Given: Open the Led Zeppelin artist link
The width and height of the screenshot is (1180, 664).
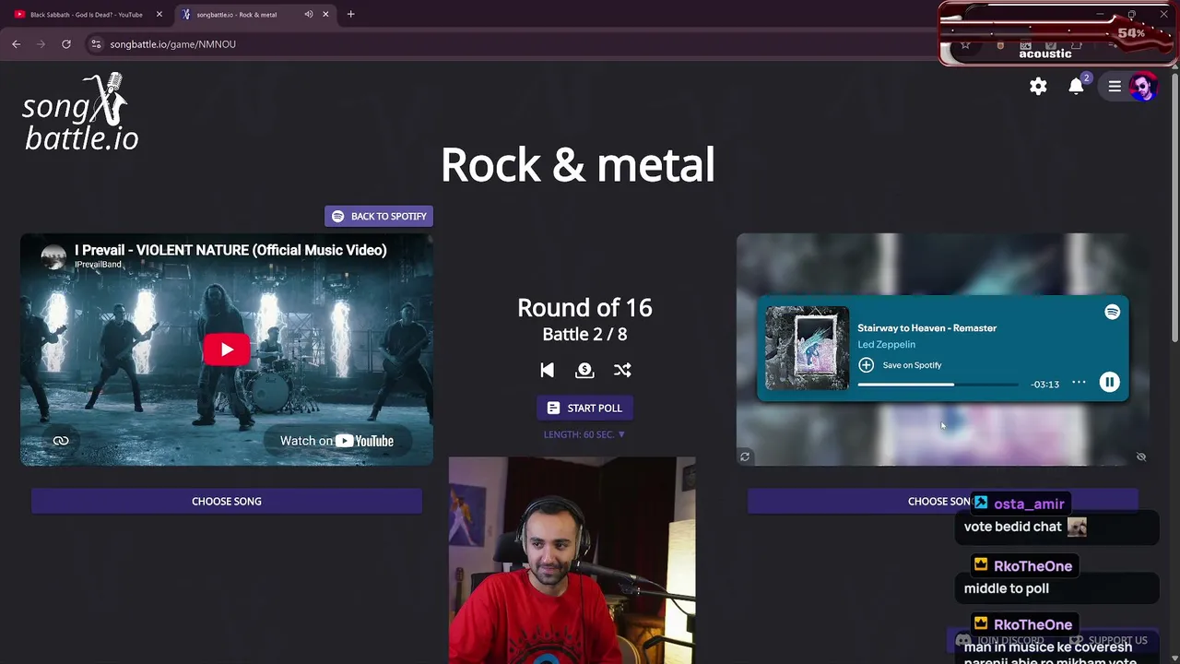Looking at the screenshot, I should pyautogui.click(x=886, y=344).
